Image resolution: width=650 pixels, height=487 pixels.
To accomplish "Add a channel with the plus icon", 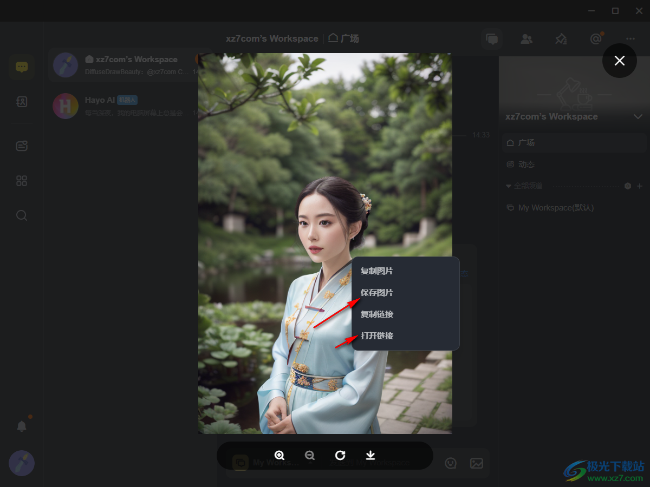I will [x=640, y=186].
